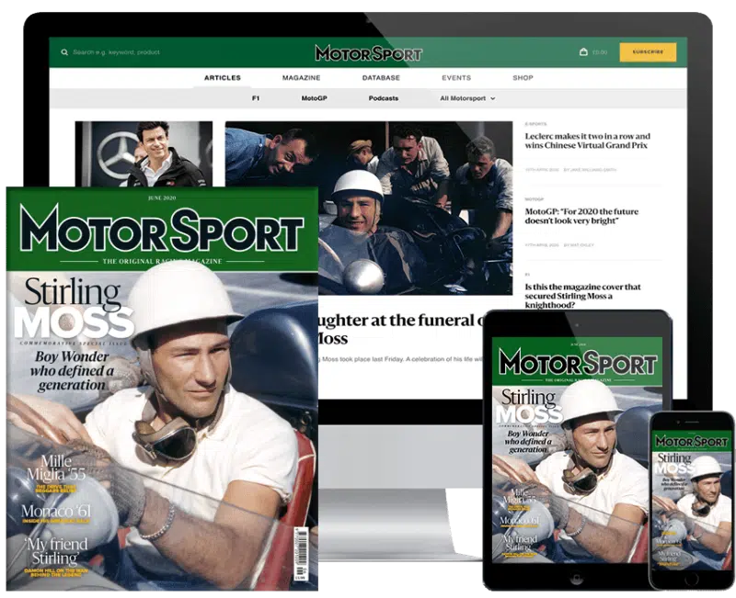Open magazine cover that secured Moss knighthood article
This screenshot has height=598, width=736.
(582, 296)
